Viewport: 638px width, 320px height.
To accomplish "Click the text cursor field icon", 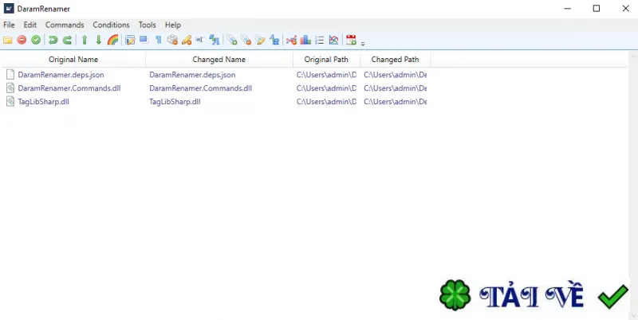I will click(200, 40).
